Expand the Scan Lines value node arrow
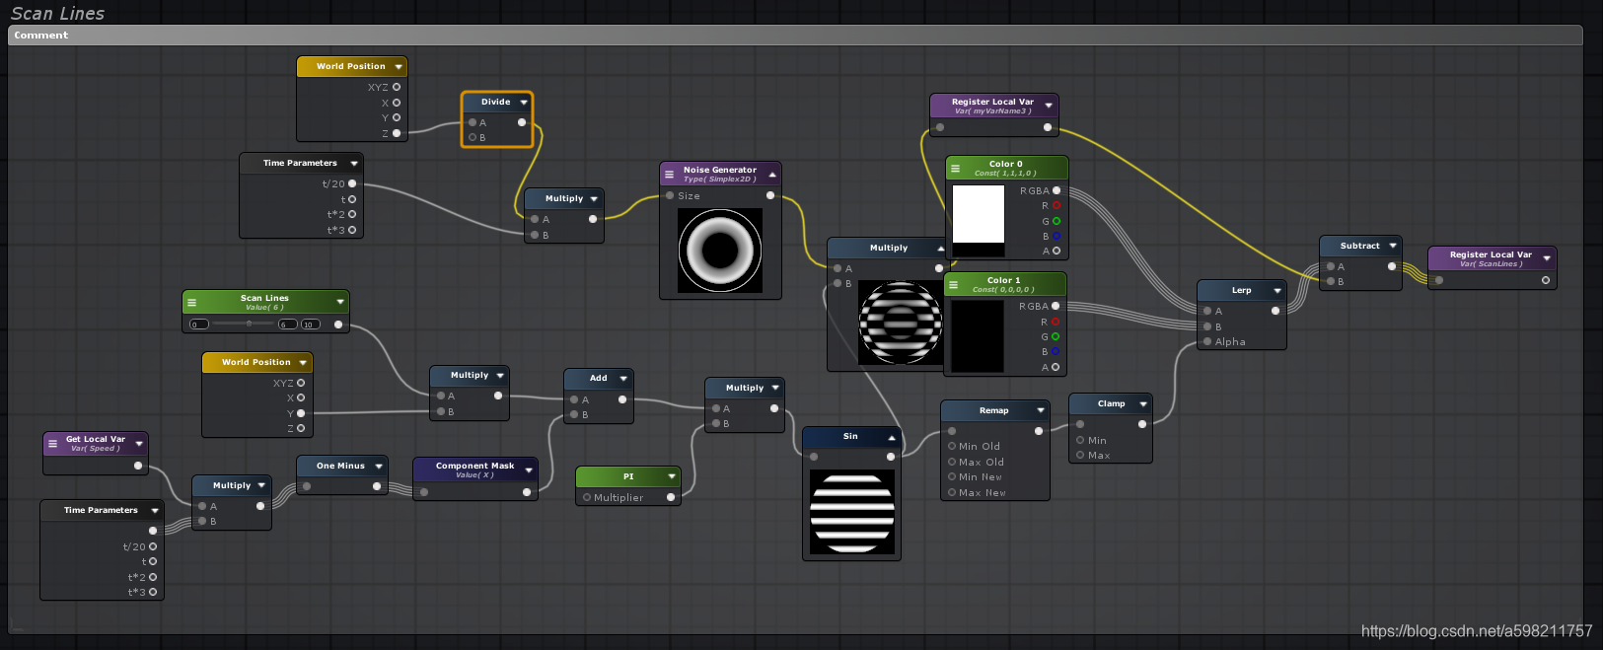 point(340,302)
